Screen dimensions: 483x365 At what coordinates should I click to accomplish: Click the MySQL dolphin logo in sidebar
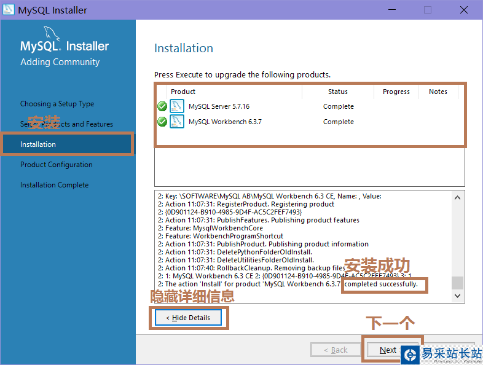(51, 33)
